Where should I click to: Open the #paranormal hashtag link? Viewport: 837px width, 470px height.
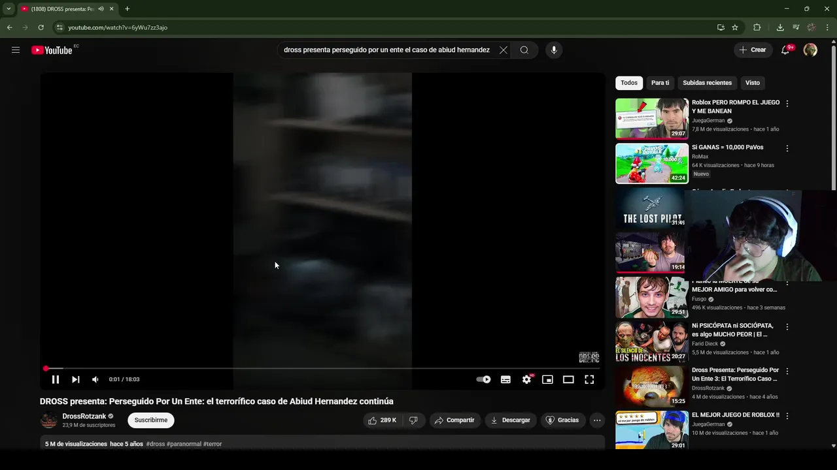click(x=184, y=444)
